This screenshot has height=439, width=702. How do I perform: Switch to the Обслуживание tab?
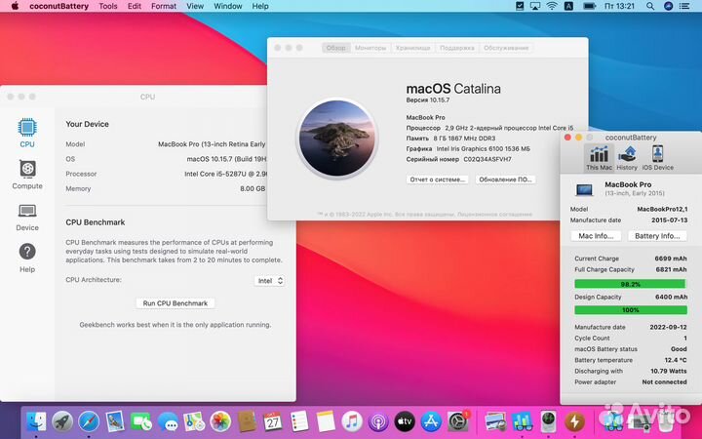coord(506,48)
